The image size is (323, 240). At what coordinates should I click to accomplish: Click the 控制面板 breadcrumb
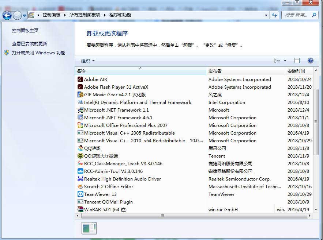tap(52, 15)
